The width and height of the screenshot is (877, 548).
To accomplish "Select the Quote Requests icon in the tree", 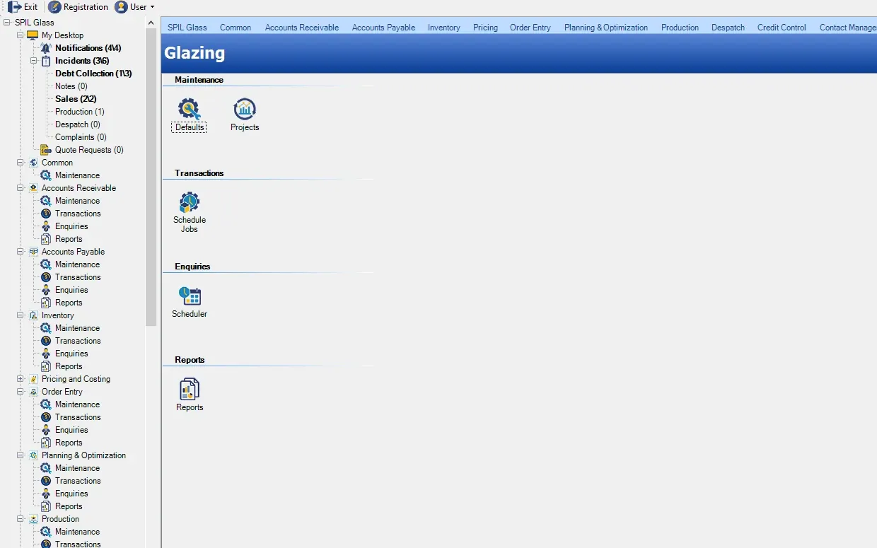I will (46, 150).
